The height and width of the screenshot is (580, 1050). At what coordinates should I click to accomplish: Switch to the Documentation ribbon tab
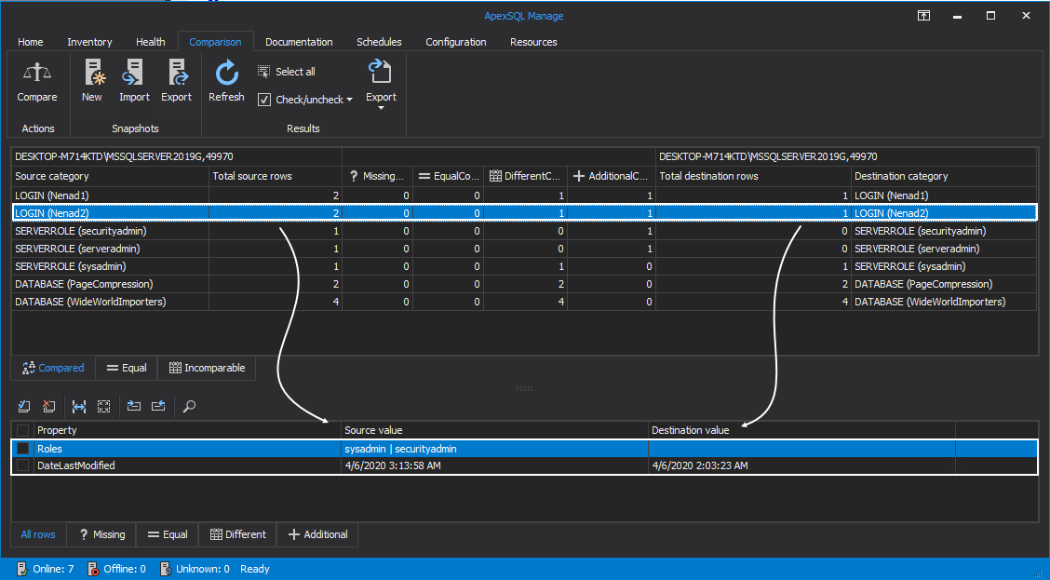point(299,41)
